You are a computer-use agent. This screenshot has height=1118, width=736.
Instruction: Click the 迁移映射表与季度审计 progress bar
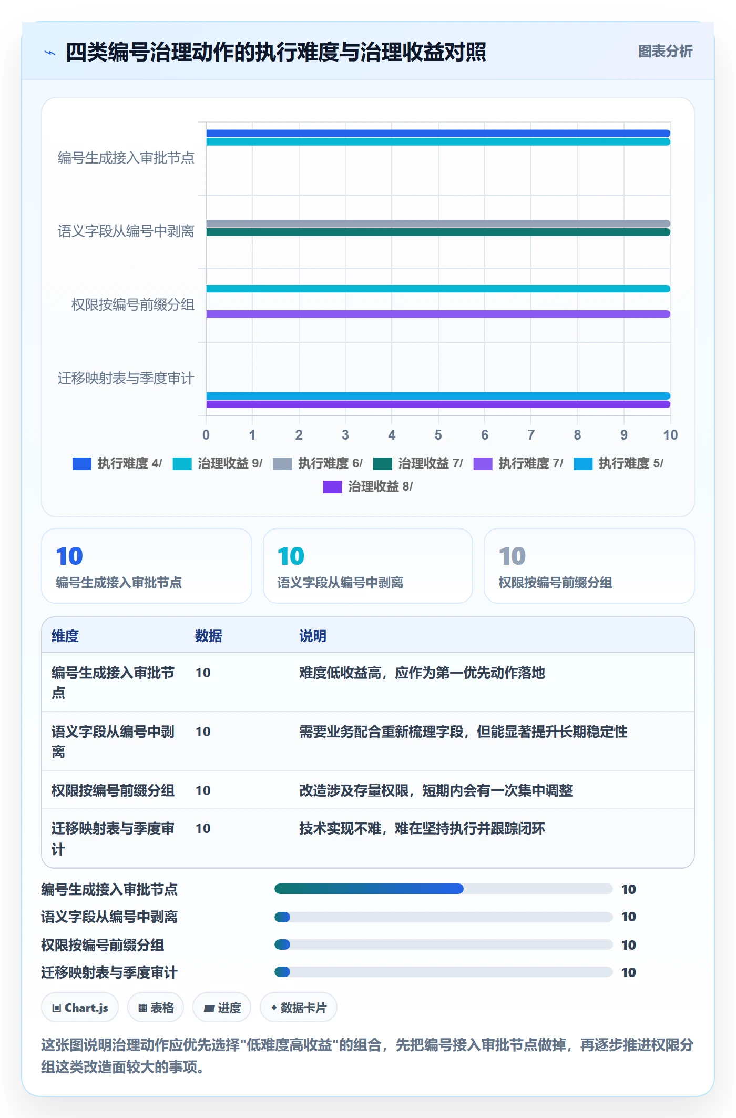click(444, 972)
